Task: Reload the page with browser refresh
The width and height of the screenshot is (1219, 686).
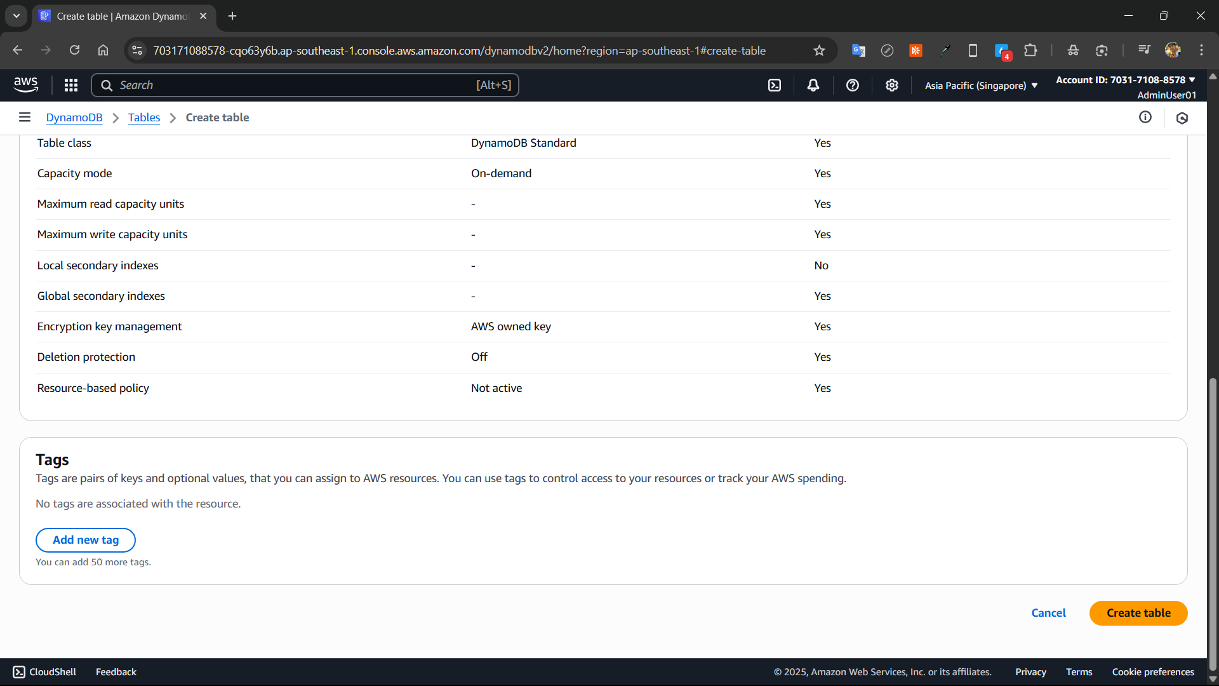Action: (x=74, y=50)
